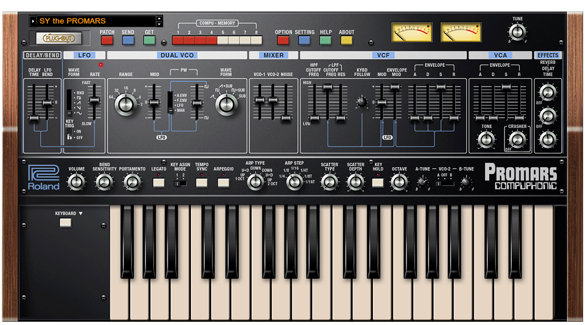Viewport: 585px width, 325px height.
Task: Click the SCATTER TYPE knob
Action: [x=329, y=182]
